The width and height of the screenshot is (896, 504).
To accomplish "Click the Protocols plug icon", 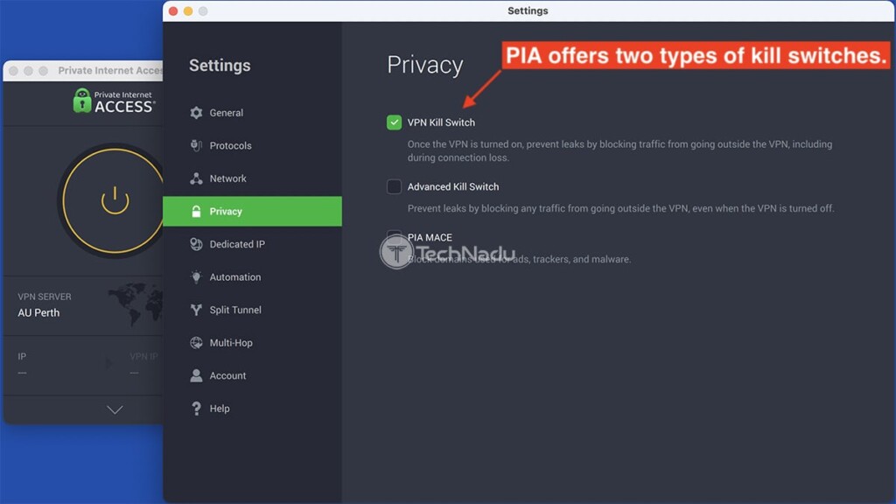I will [x=196, y=146].
